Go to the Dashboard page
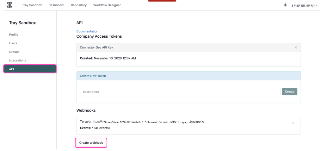 (x=56, y=5)
